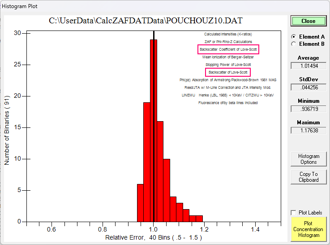Click the 'Mean Ionization of Berger-Seltzer' legend text

(228, 57)
